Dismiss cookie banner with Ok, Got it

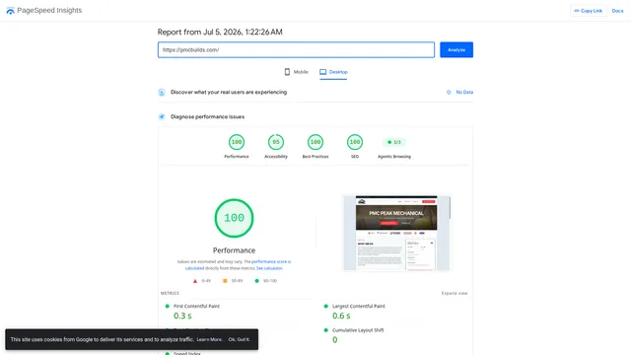pyautogui.click(x=239, y=339)
